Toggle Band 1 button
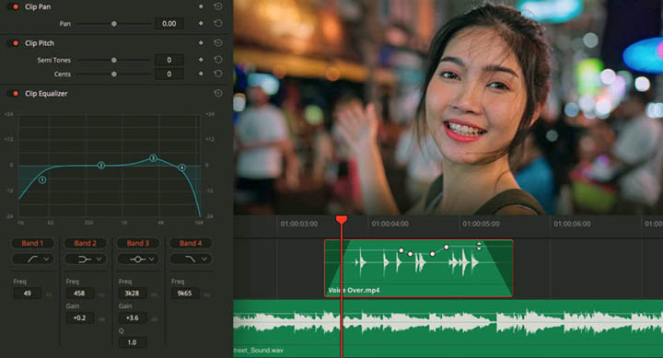 [x=32, y=243]
